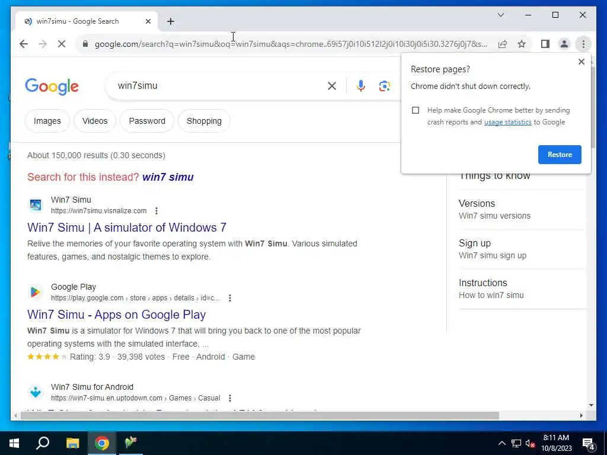Bookmark this page with the star icon

522,44
